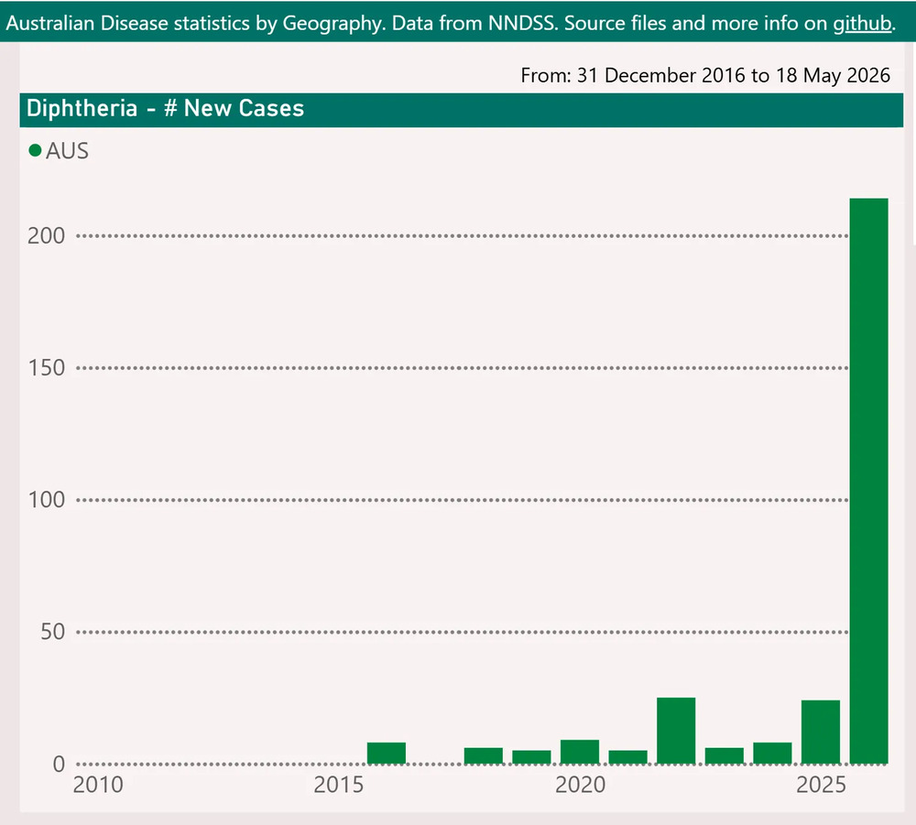Click the 2010 x-axis label
This screenshot has width=916, height=825.
[98, 785]
